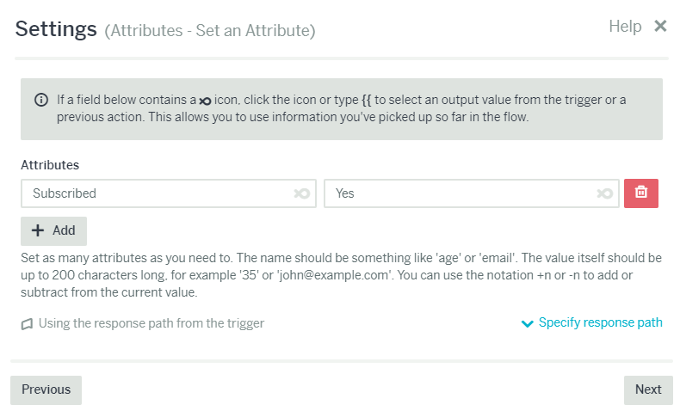Image resolution: width=680 pixels, height=417 pixels.
Task: Focus the Yes attribute value field
Action: point(472,193)
